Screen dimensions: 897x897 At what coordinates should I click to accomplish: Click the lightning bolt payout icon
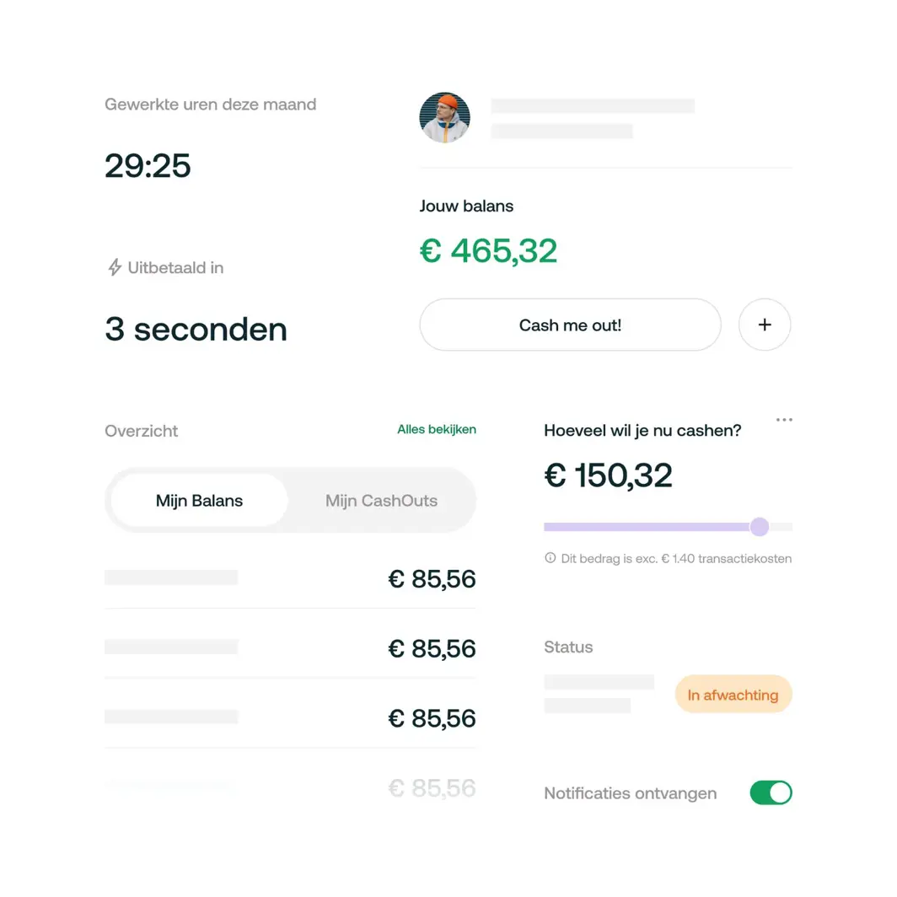pyautogui.click(x=113, y=267)
